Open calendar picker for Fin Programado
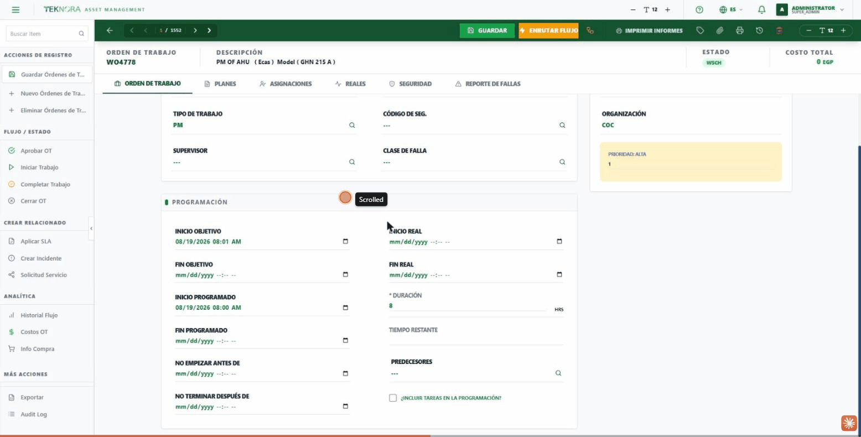 345,341
